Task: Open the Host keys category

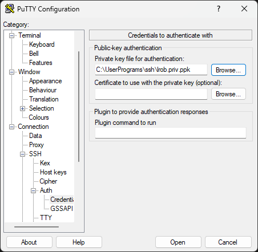Action: [53, 172]
